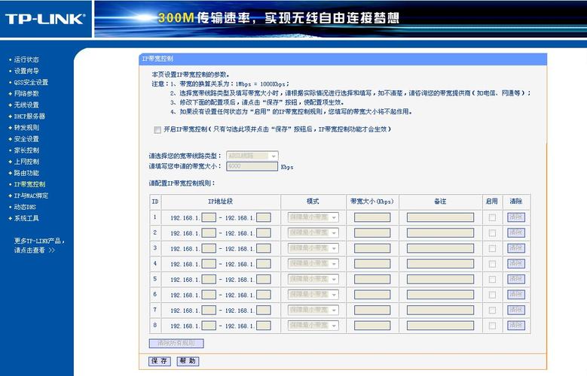
Task: Focus the end IP field in row 1
Action: (x=264, y=217)
